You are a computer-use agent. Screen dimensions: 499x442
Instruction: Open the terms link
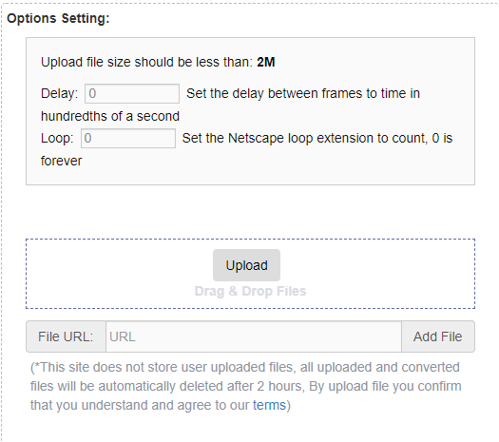click(269, 405)
